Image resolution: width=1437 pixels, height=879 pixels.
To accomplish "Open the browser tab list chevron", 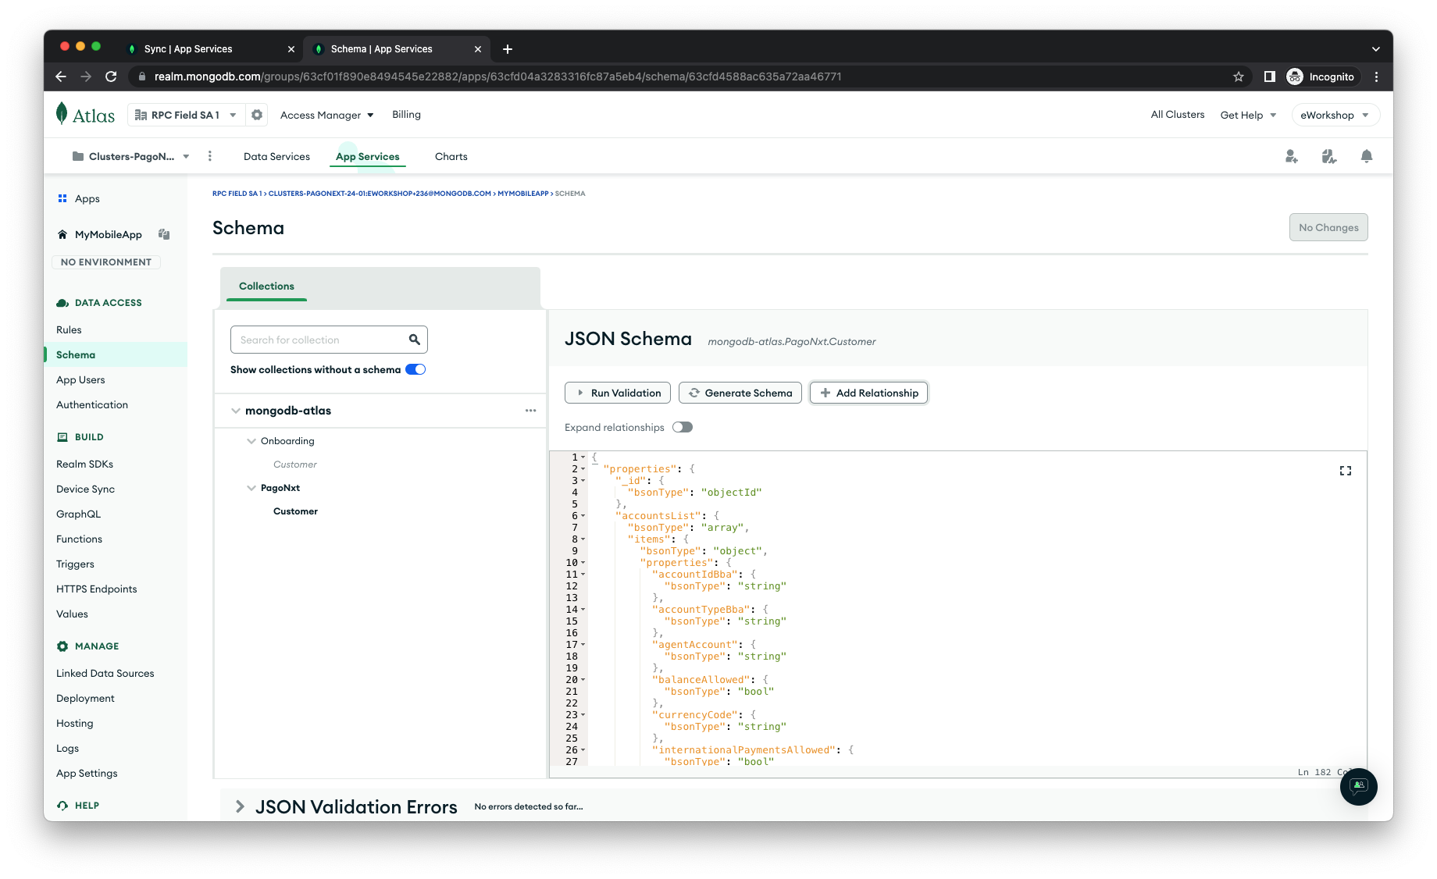I will click(x=1375, y=49).
